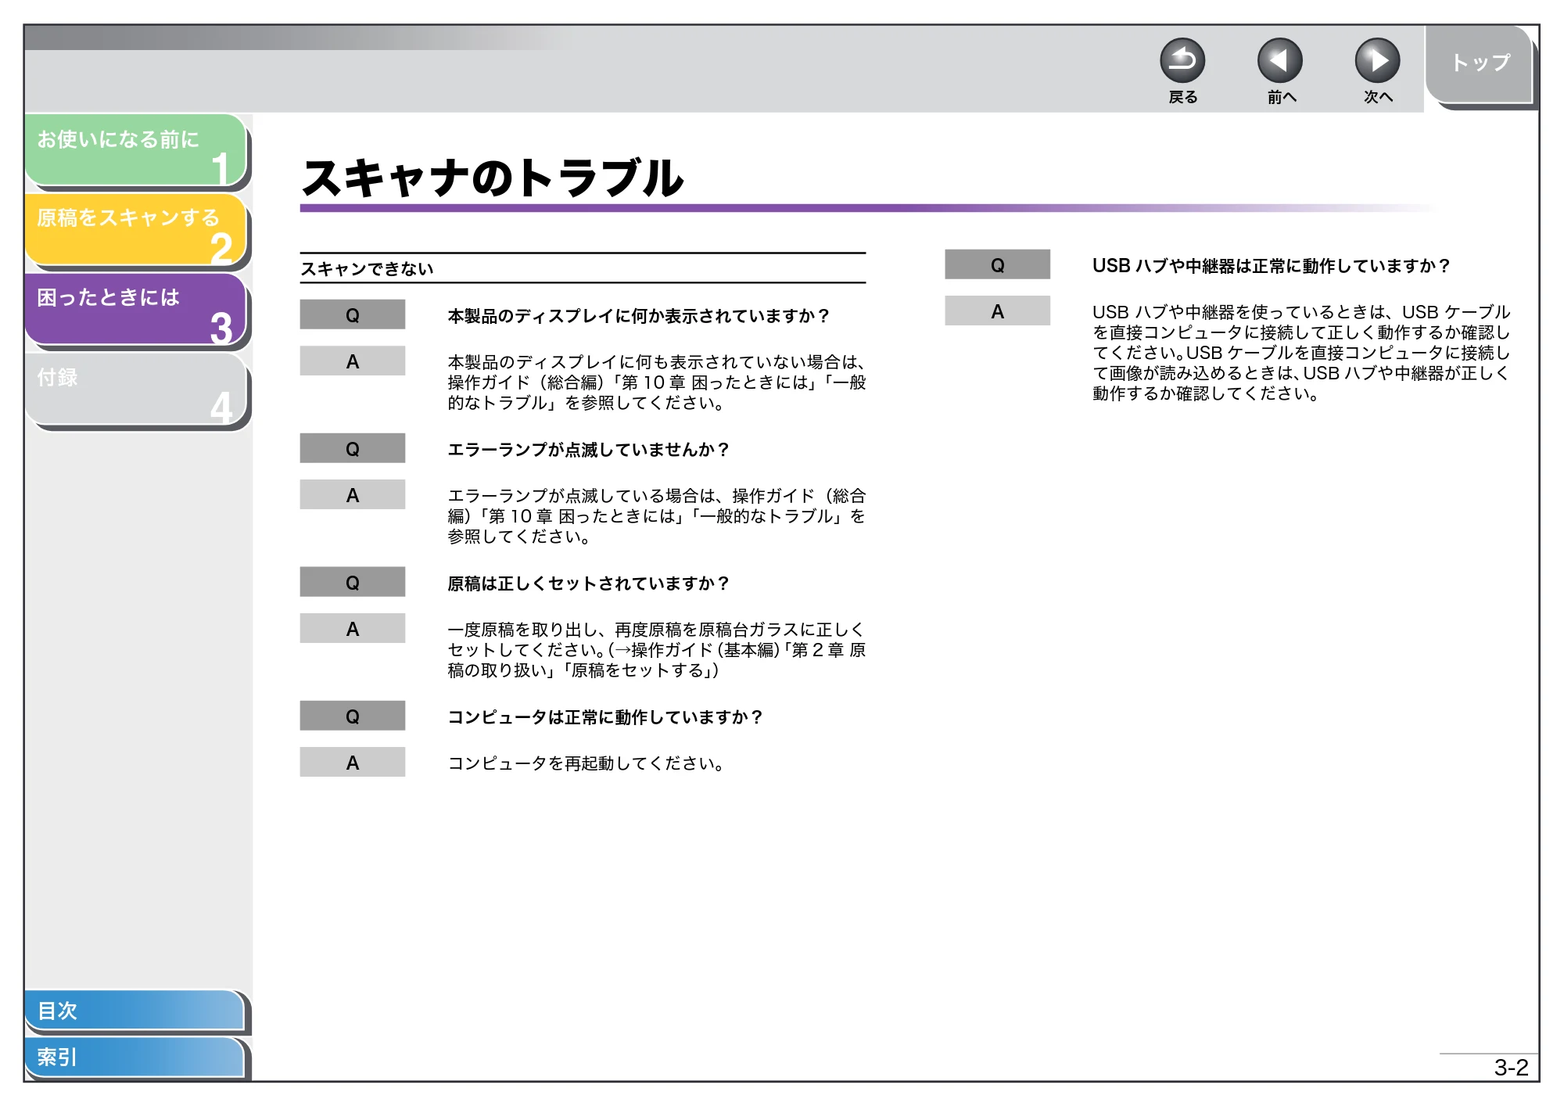Click the スキャンできない section heading
The height and width of the screenshot is (1106, 1564).
point(367,268)
